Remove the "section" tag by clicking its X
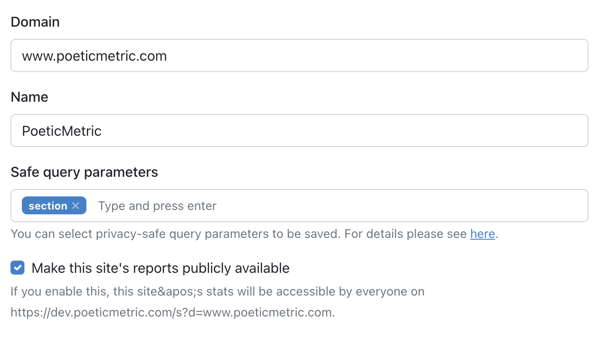This screenshot has width=599, height=337. (x=75, y=205)
